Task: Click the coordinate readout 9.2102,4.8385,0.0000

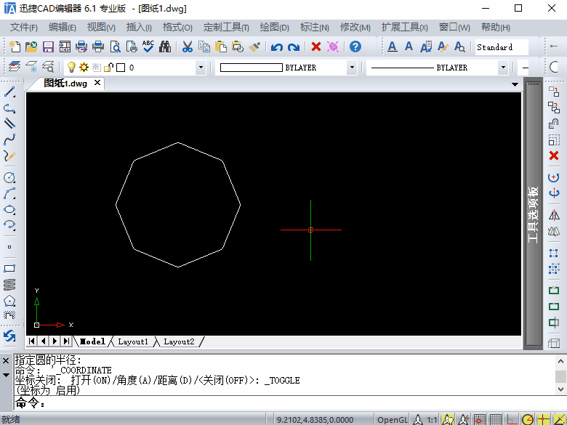Action: (315, 420)
